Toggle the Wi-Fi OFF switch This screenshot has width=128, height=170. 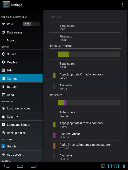coord(31,24)
